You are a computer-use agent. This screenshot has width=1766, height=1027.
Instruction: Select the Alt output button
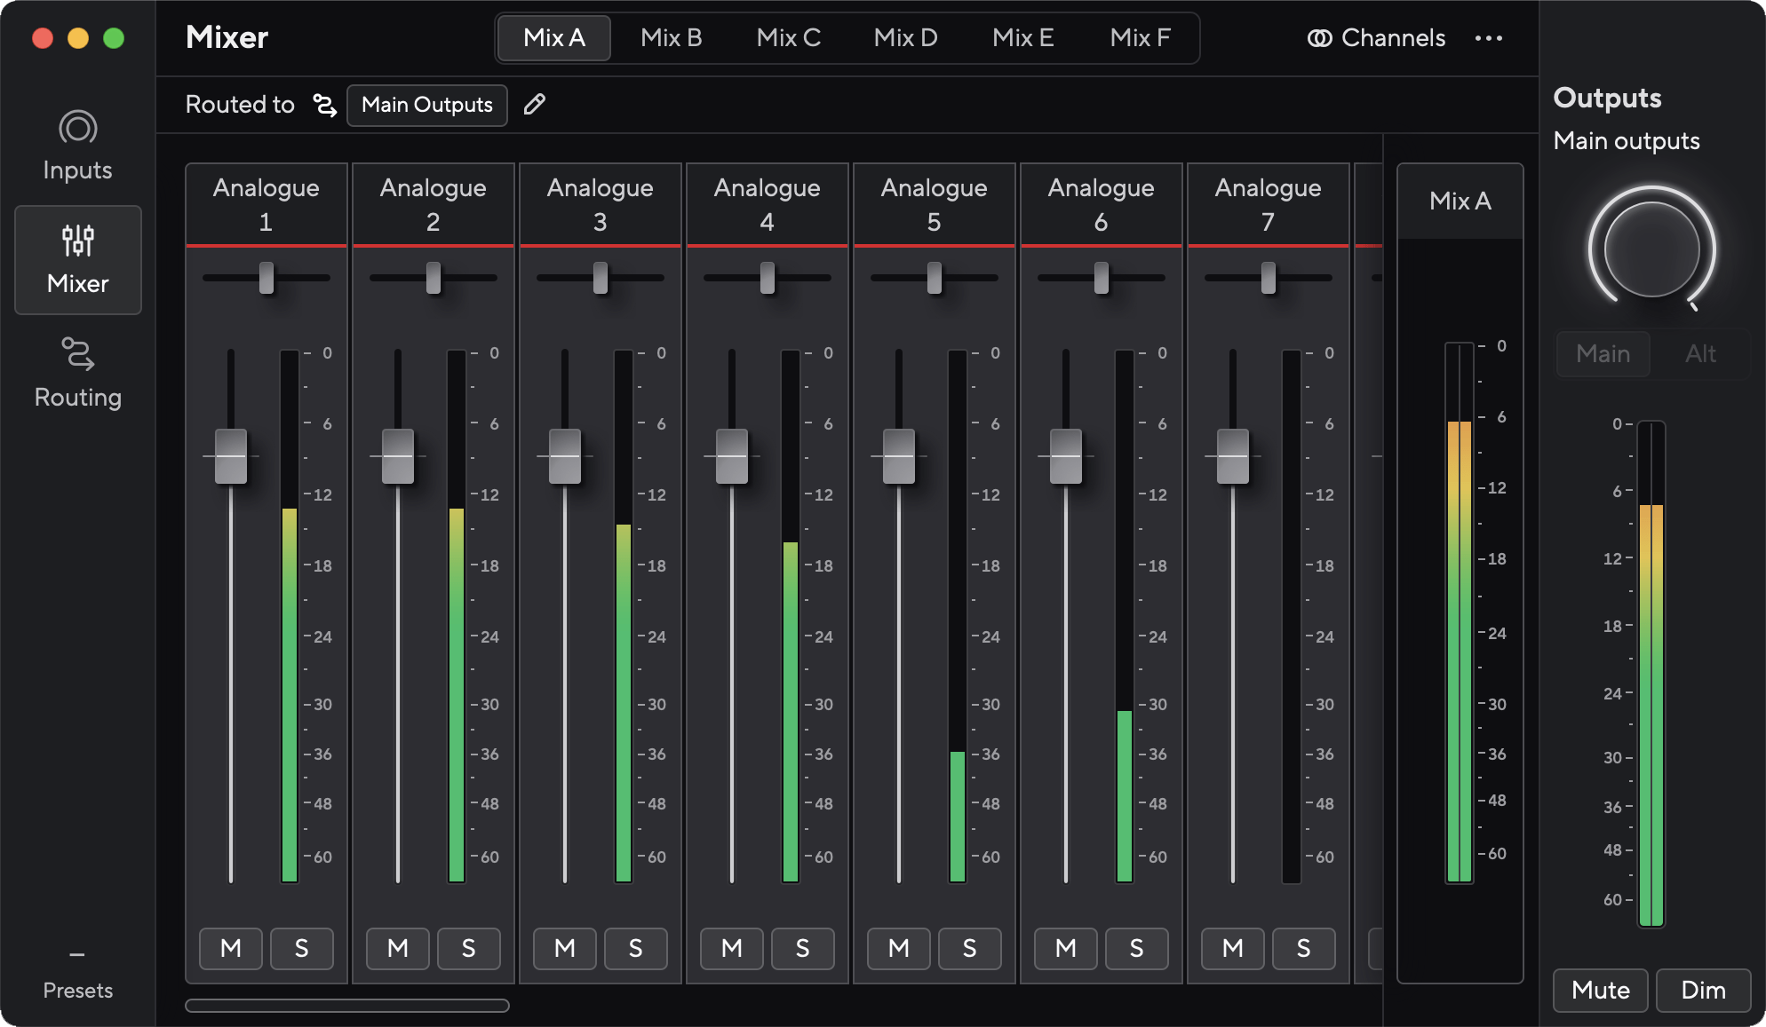point(1700,354)
